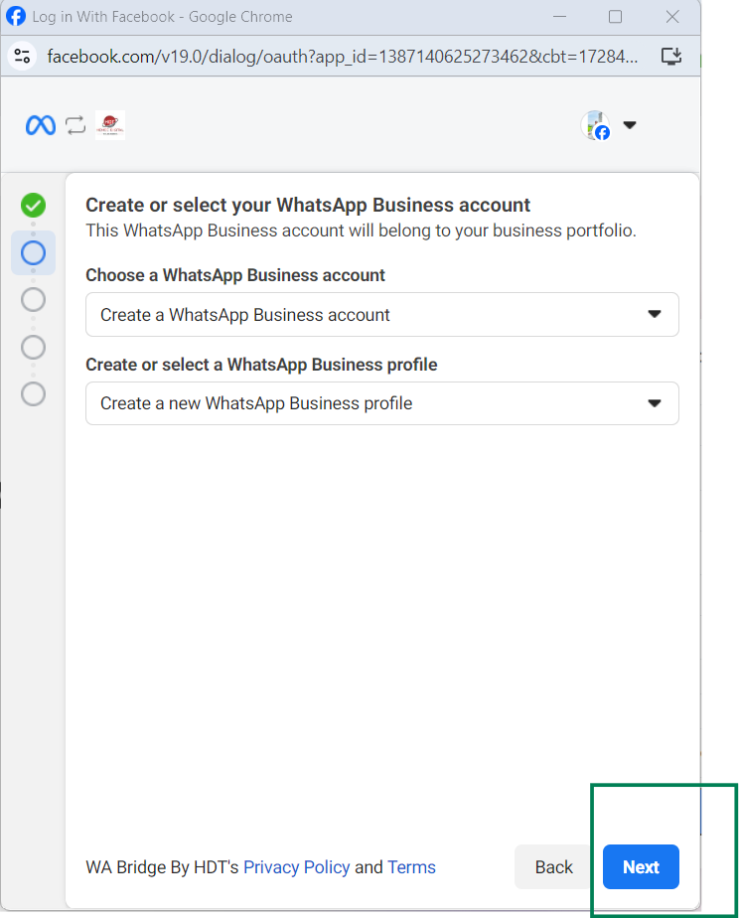The width and height of the screenshot is (739, 918).
Task: Open the Terms link
Action: click(x=411, y=867)
